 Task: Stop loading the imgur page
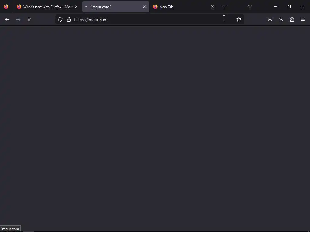29,20
